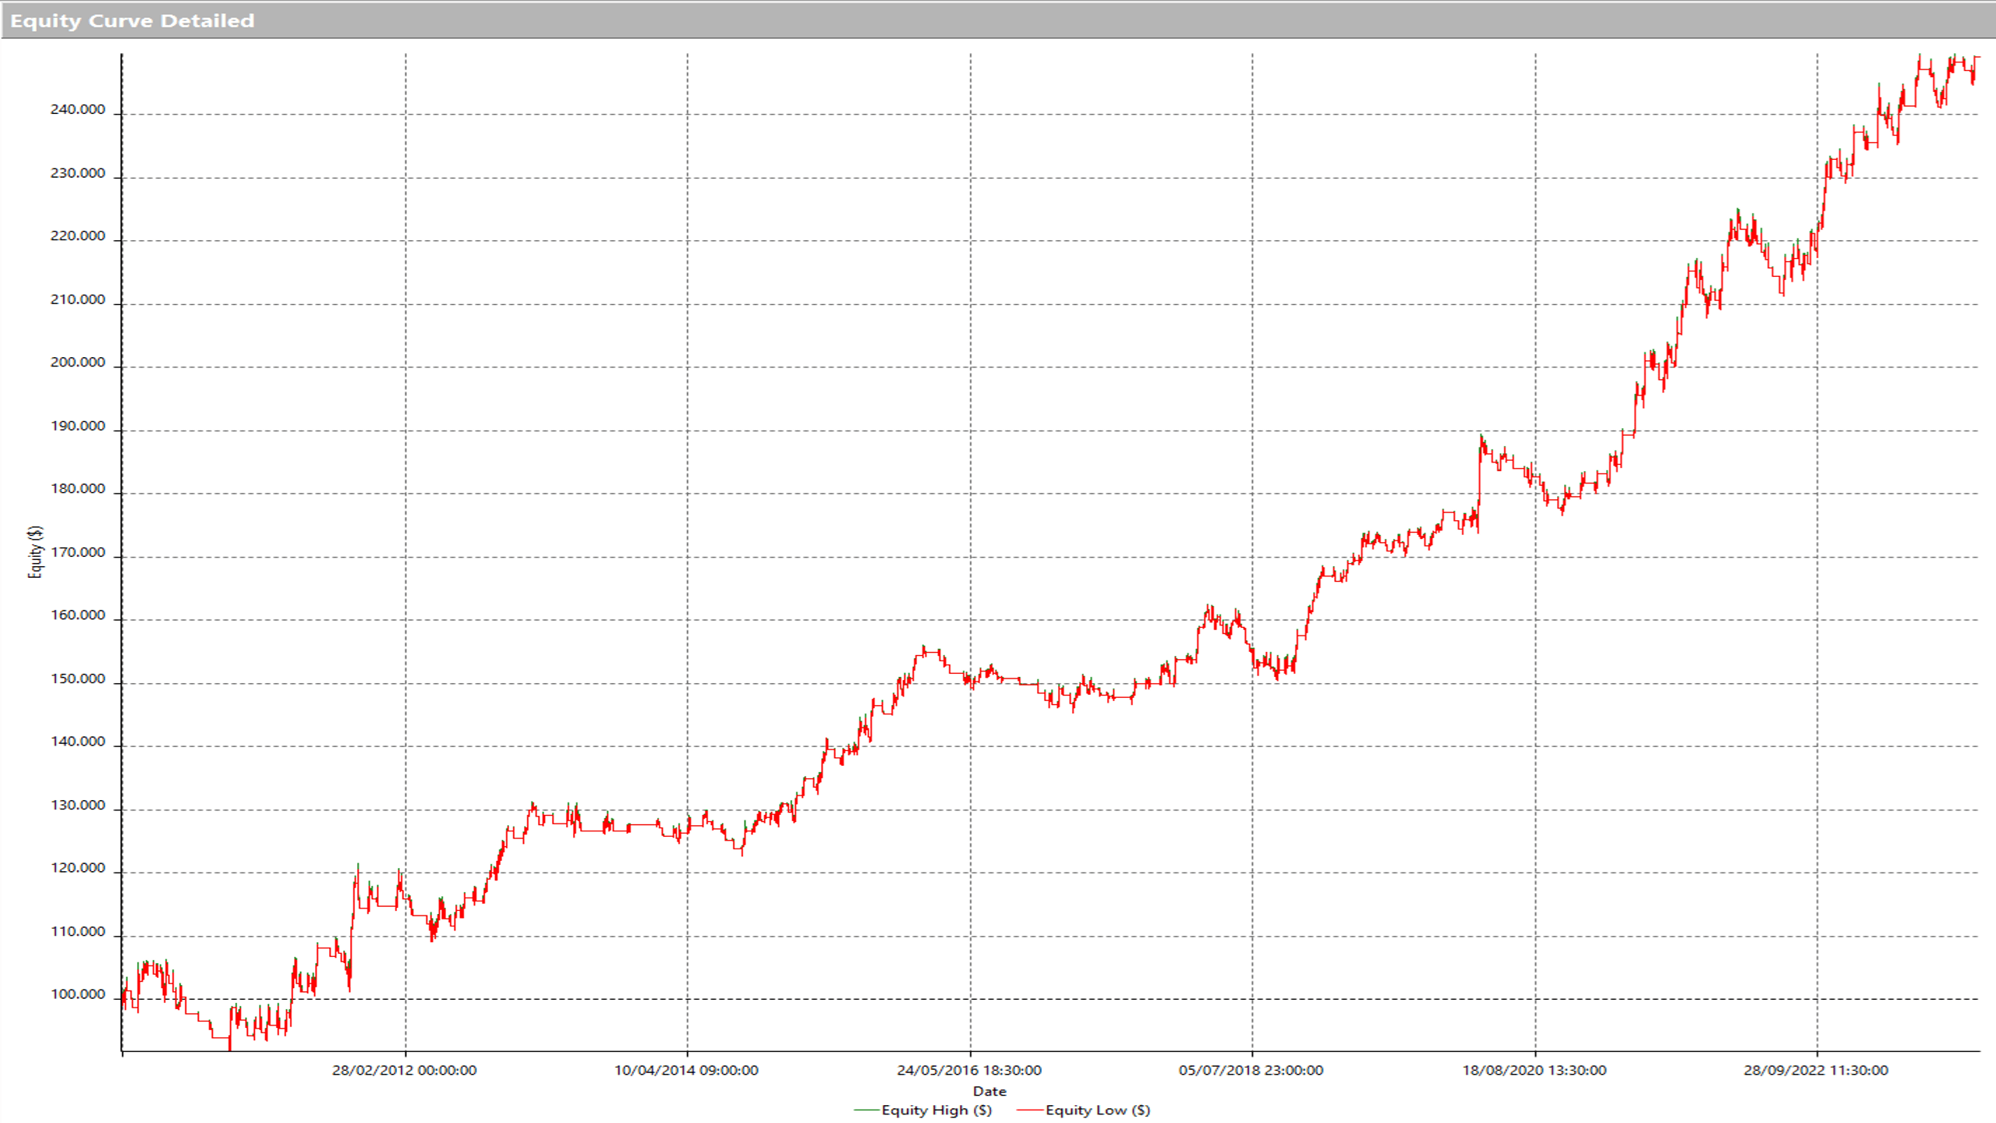Click the Equity High ($) legend label
Screen dimensions: 1996x1123
coord(936,1110)
